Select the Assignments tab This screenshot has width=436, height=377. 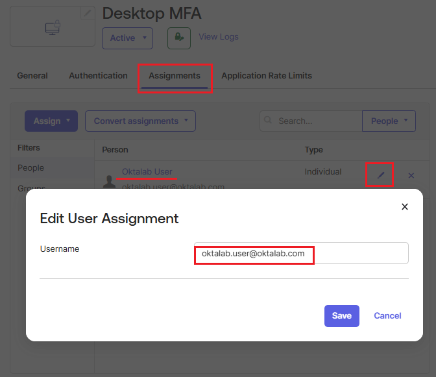pos(175,76)
